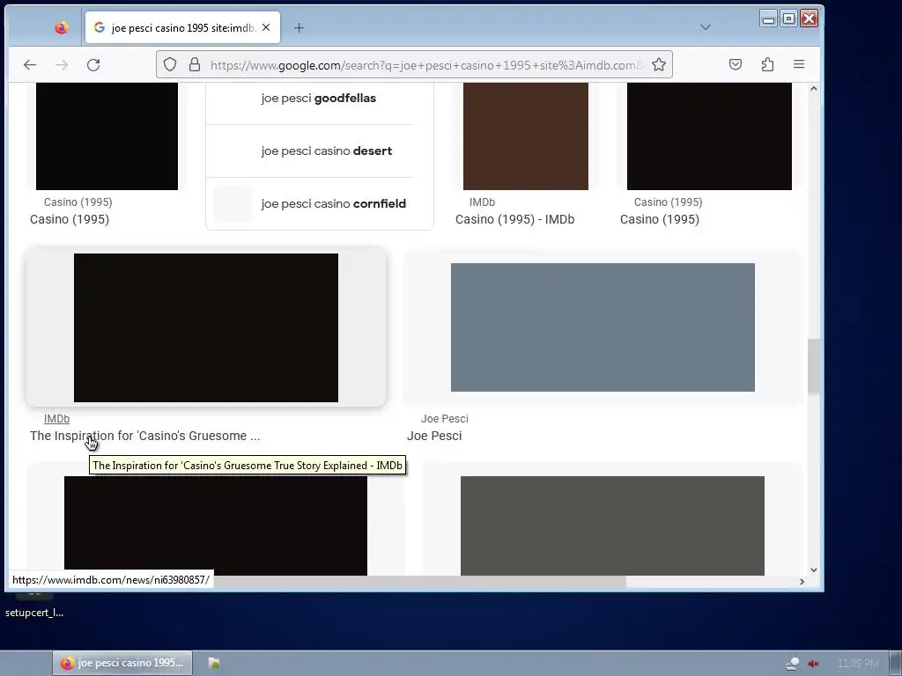Open 'The Inspiration for Casino's Gruesome ...' title
902x676 pixels.
click(x=145, y=436)
